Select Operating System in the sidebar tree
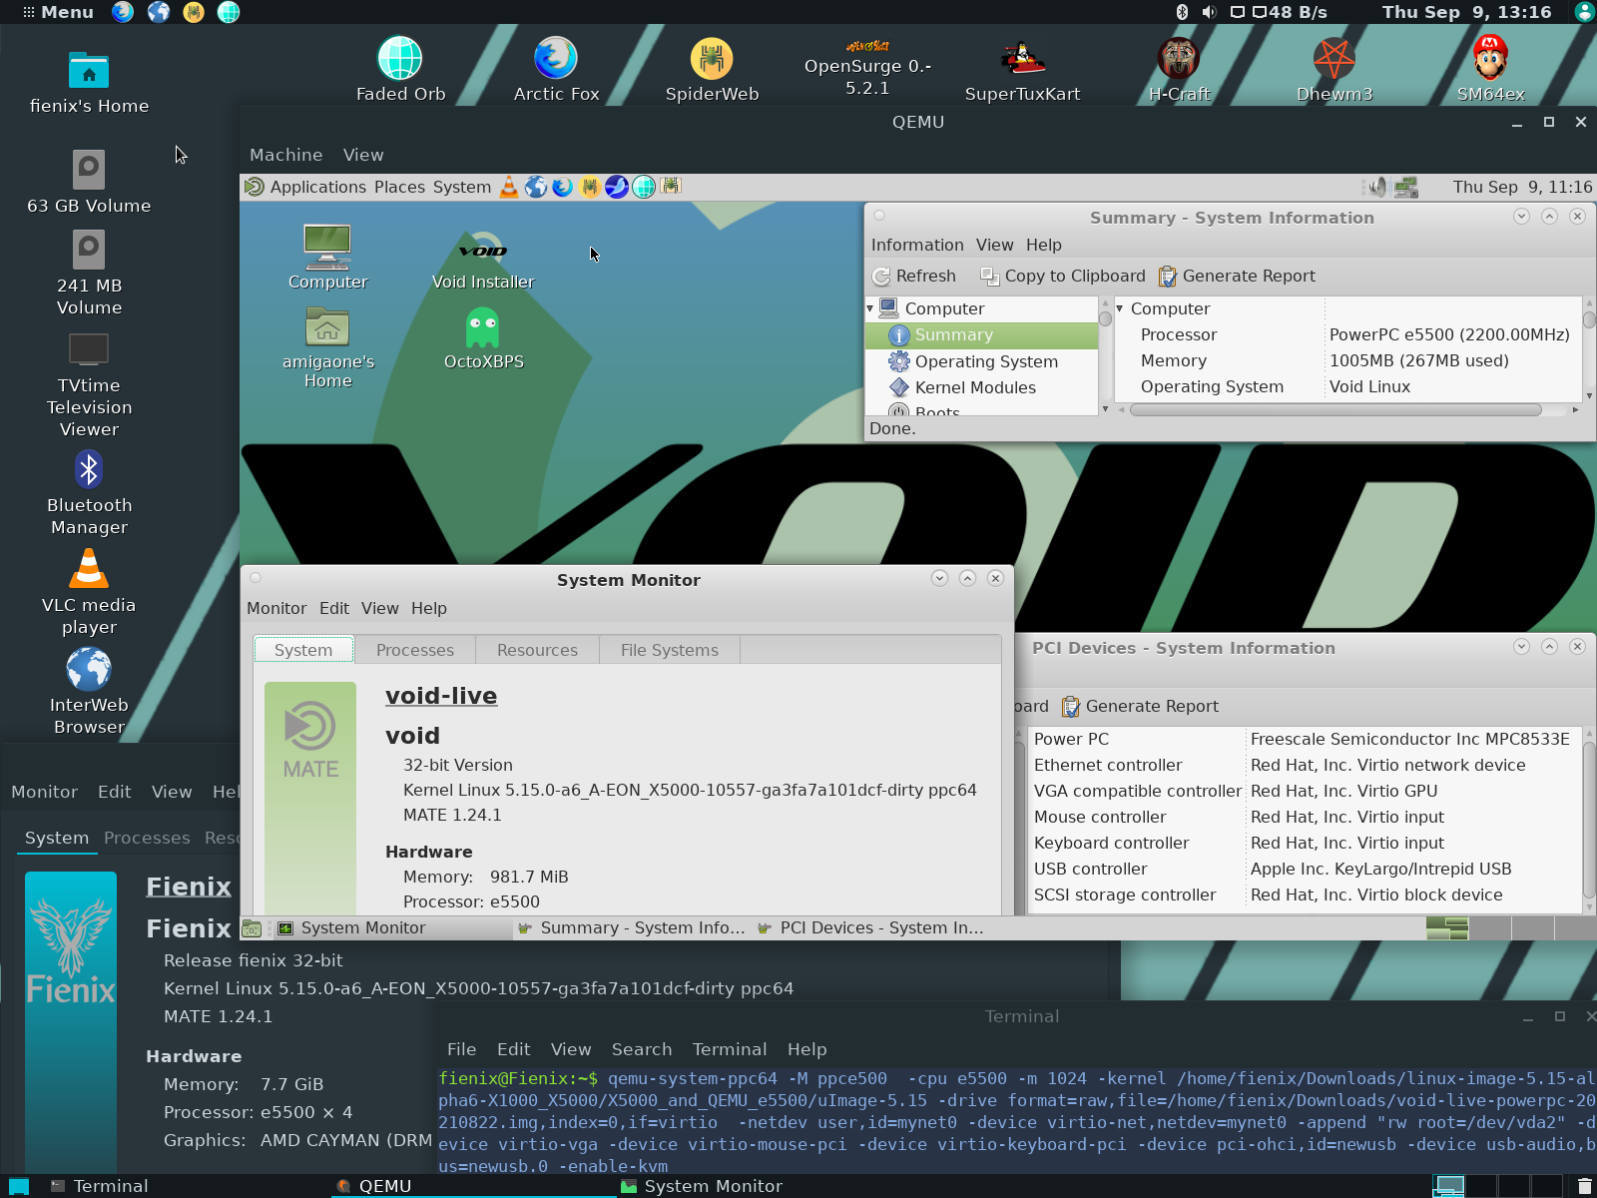The width and height of the screenshot is (1597, 1198). [x=983, y=361]
